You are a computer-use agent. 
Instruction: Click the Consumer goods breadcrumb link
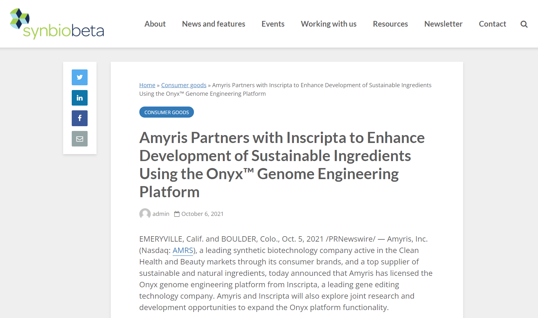click(x=184, y=85)
